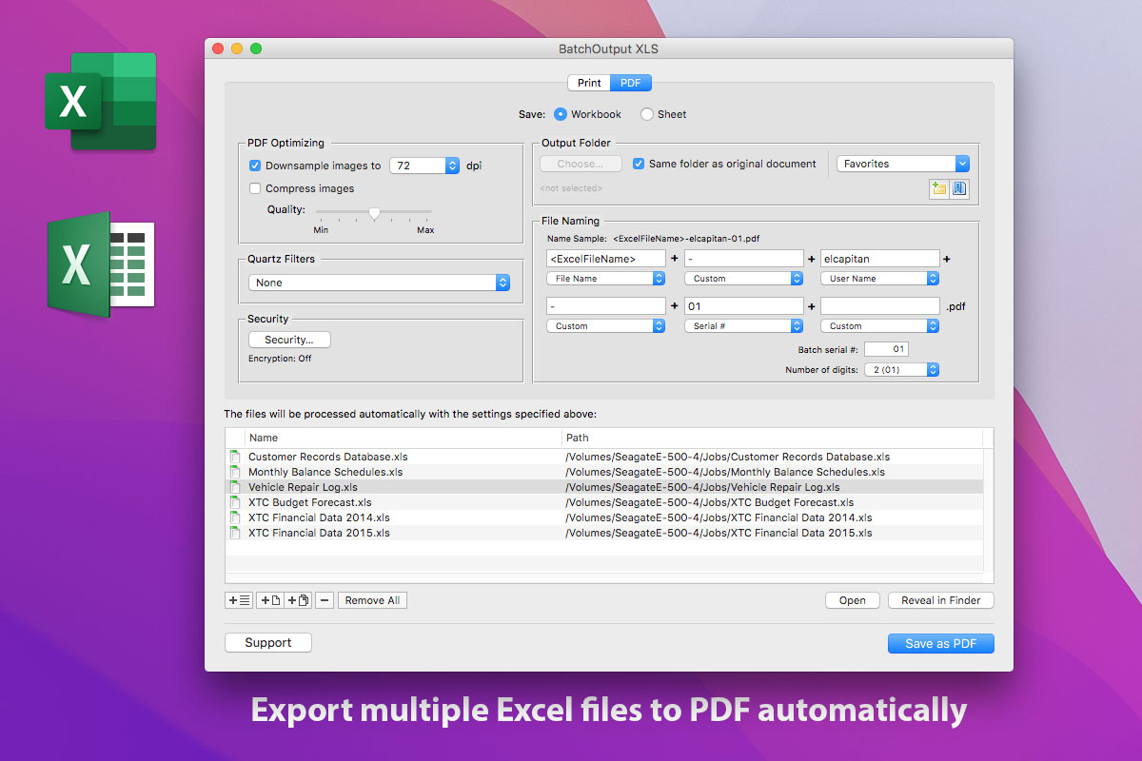1142x761 pixels.
Task: Switch to the Print tab
Action: click(589, 83)
